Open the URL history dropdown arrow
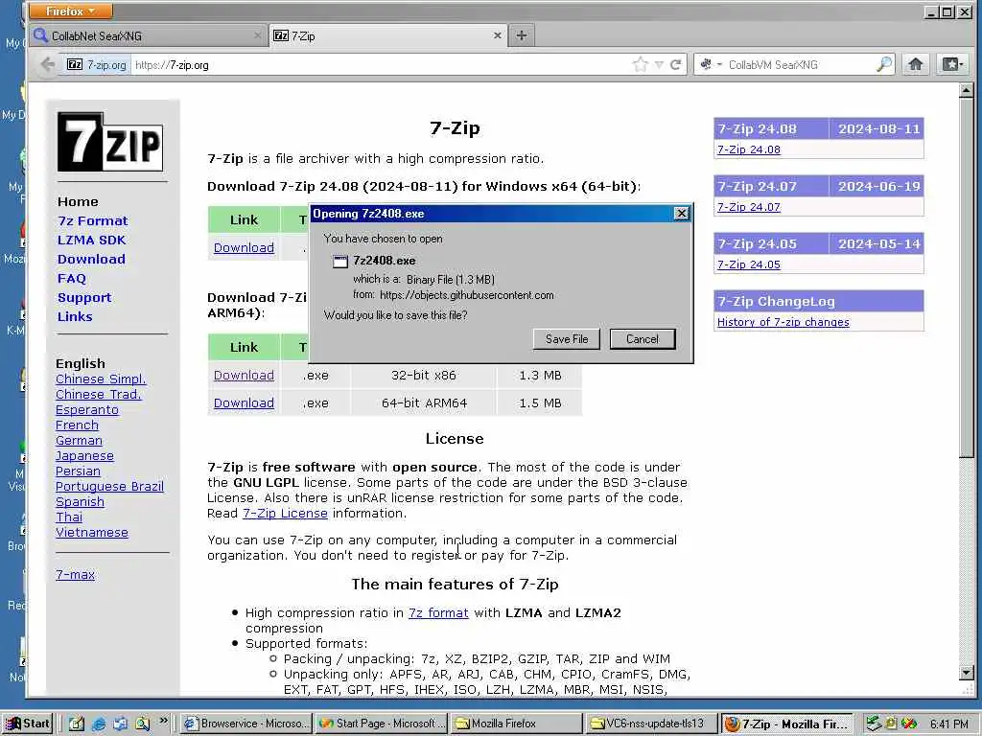982x736 pixels. pos(658,64)
